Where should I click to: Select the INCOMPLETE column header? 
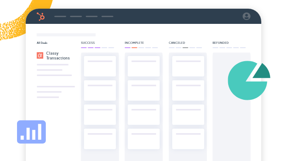[x=134, y=43]
